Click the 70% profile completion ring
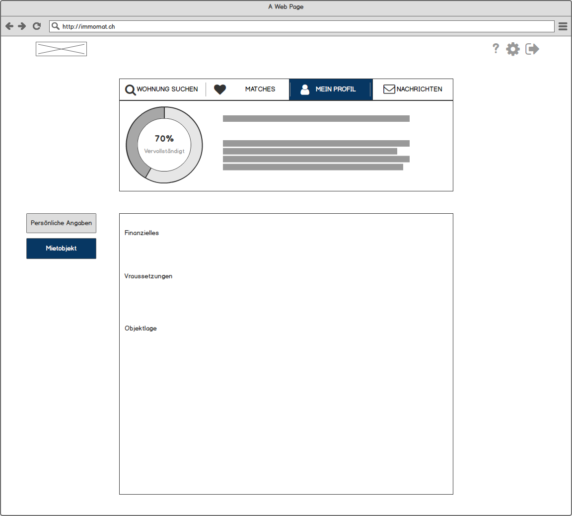The height and width of the screenshot is (516, 572). (x=164, y=144)
